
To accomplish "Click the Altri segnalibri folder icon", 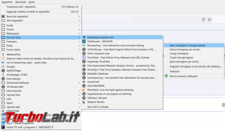I will 3,20.
